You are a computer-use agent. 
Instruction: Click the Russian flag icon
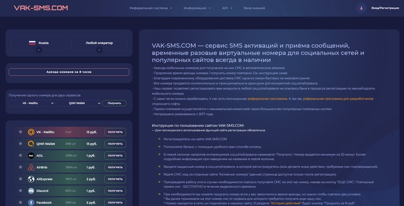pyautogui.click(x=32, y=43)
